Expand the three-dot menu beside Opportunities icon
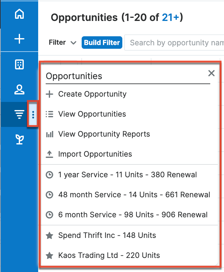 (33, 114)
